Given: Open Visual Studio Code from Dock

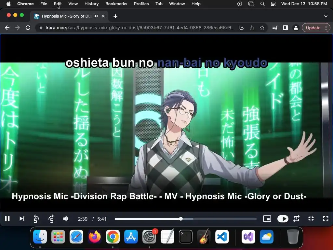Looking at the screenshot, I should coord(222,237).
